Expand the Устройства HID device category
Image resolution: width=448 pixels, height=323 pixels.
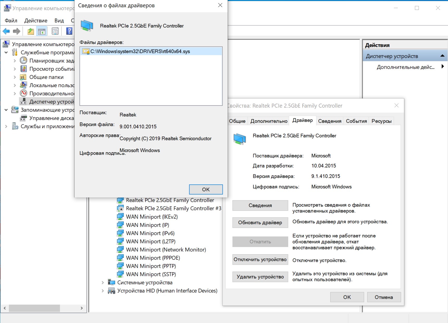click(x=103, y=291)
